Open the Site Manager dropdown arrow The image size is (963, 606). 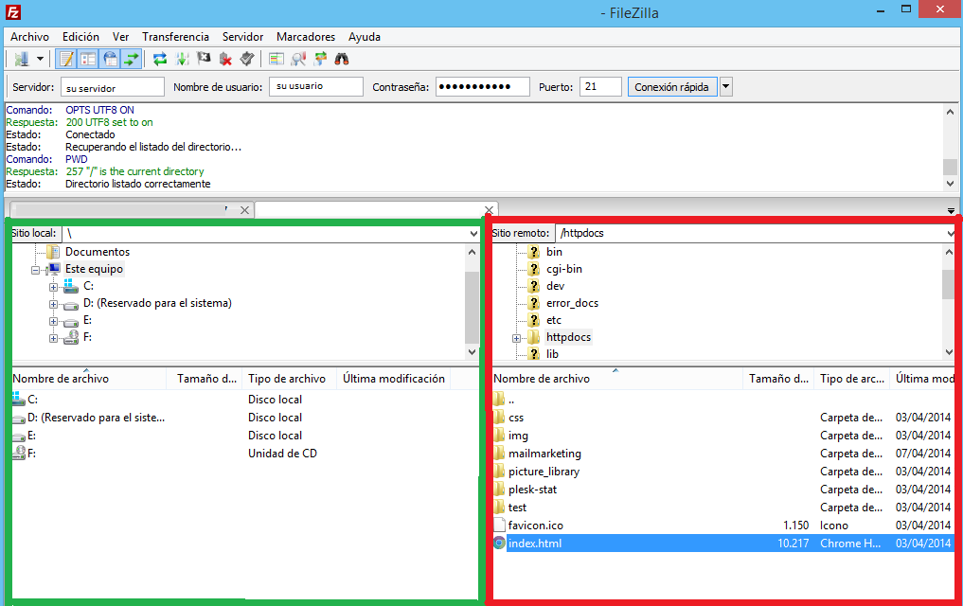point(40,59)
